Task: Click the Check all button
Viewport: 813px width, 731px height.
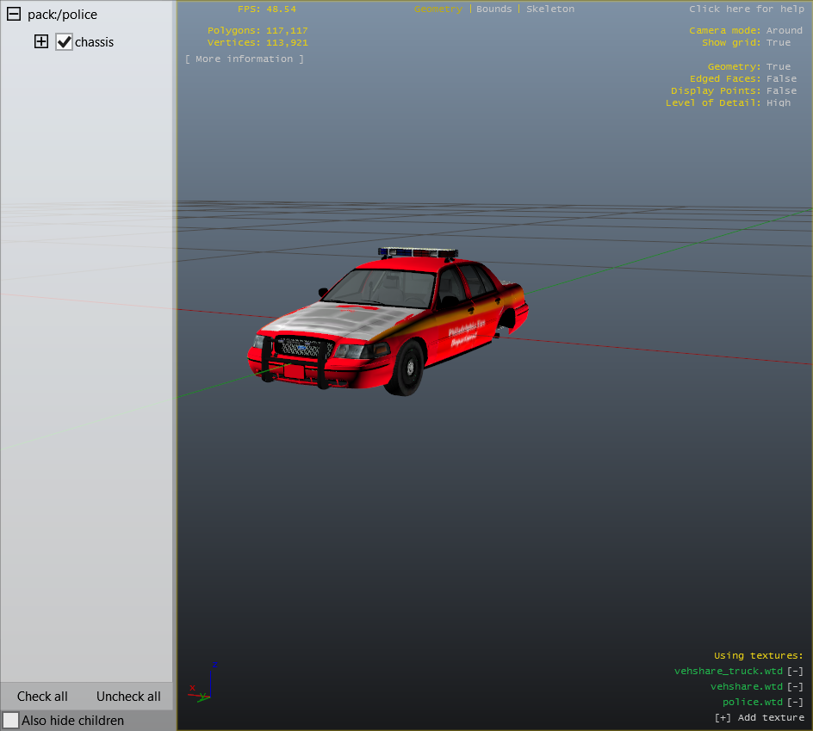Action: pos(42,697)
